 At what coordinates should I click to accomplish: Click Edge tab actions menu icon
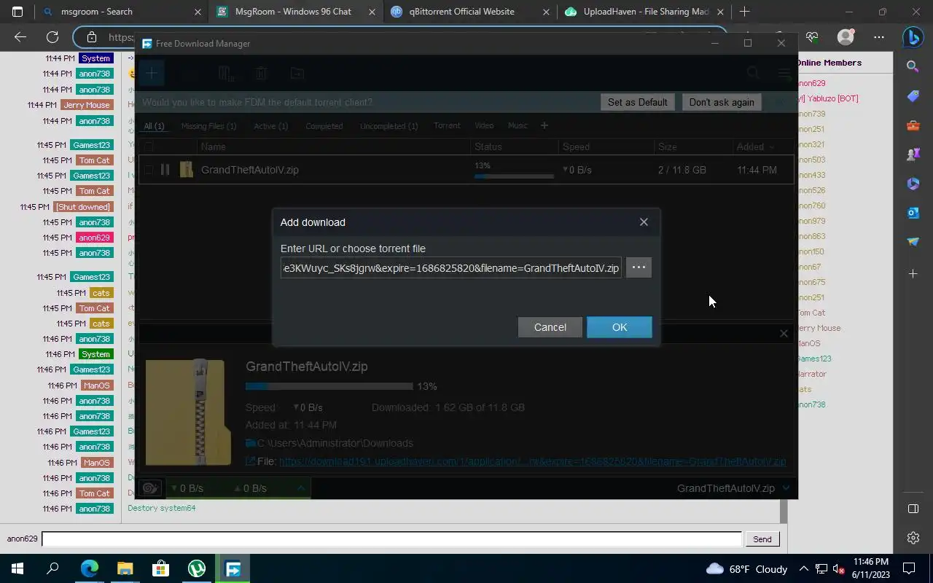(x=17, y=12)
